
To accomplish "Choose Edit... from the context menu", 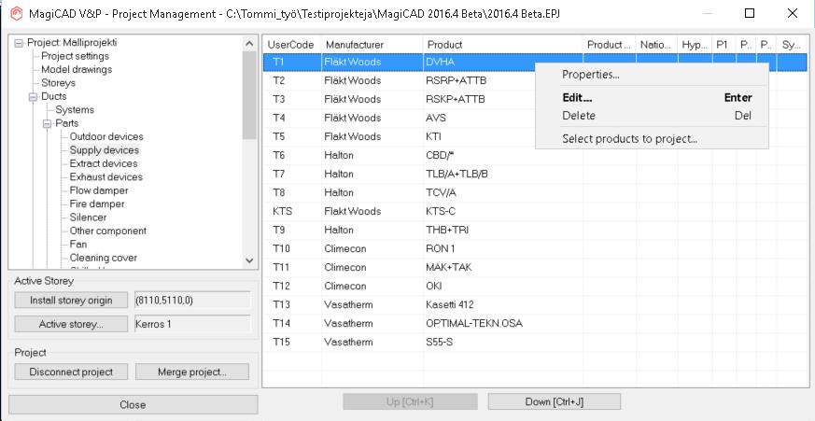I will point(652,98).
